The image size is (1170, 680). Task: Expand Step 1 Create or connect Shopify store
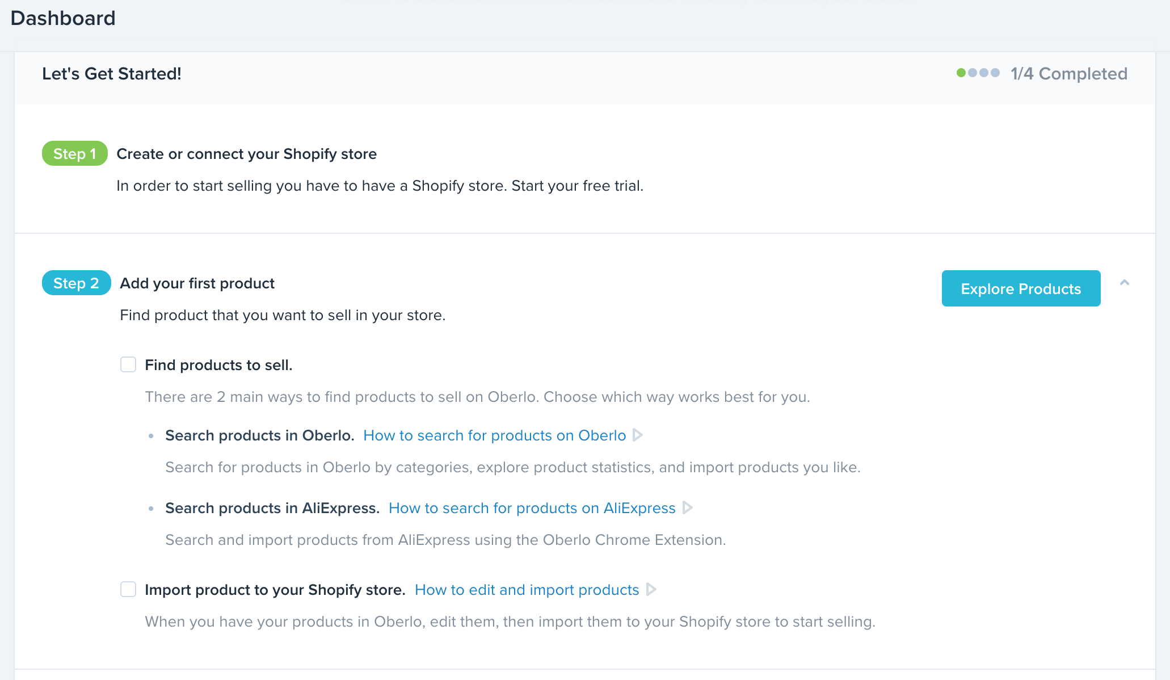[246, 154]
